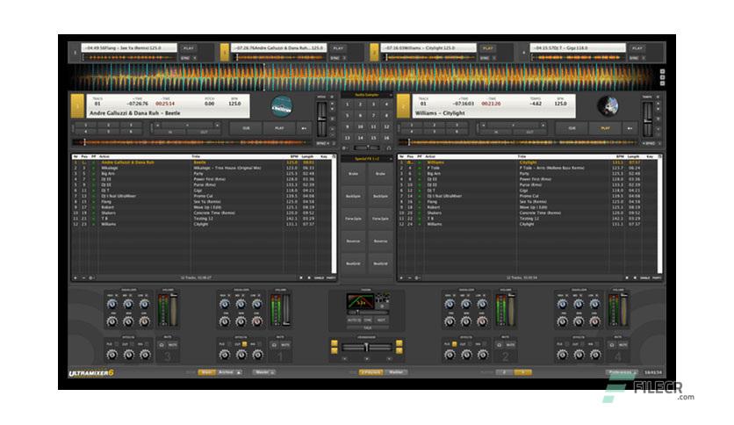Click the sampler headphone icon
Image resolution: width=734 pixels, height=425 pixels.
pyautogui.click(x=389, y=148)
